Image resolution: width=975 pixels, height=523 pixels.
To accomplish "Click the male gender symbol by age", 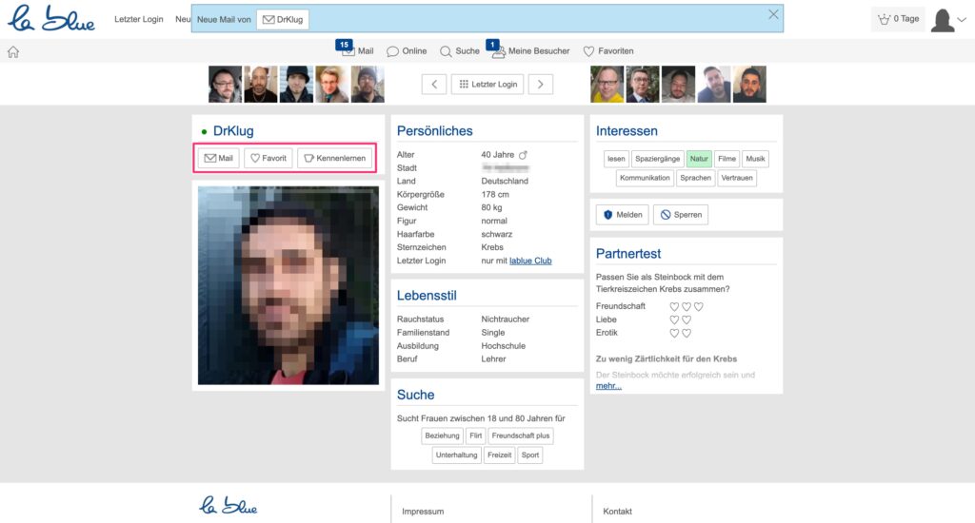I will [523, 155].
